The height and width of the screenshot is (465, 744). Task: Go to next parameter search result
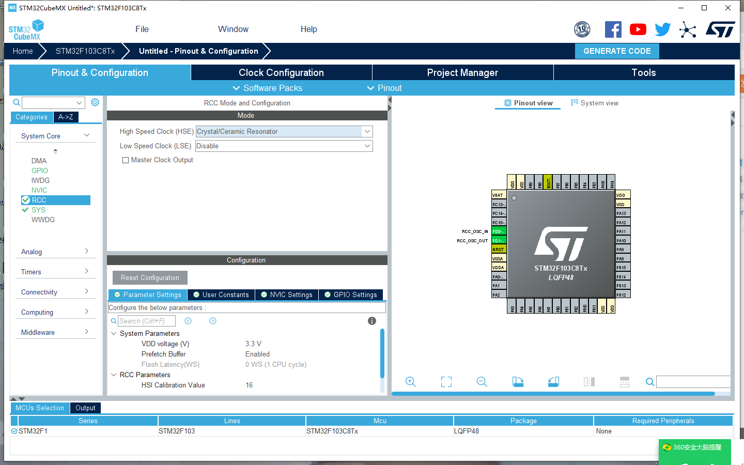(213, 321)
